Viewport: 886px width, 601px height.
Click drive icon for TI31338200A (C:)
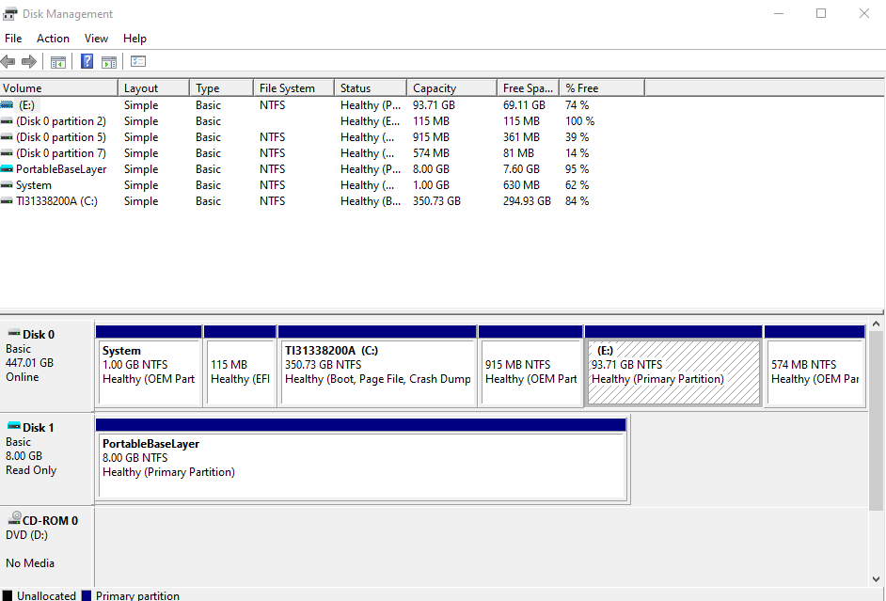tap(7, 201)
